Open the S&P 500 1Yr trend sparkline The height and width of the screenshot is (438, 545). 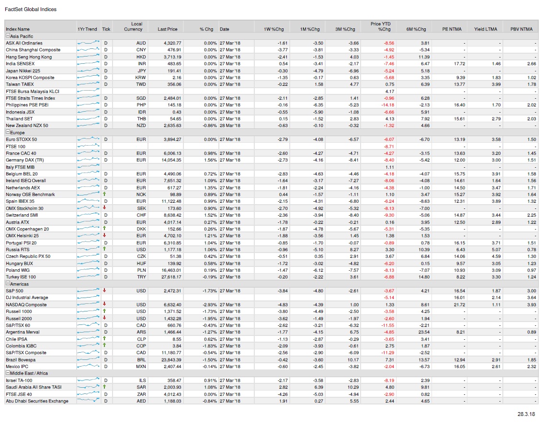[88, 290]
